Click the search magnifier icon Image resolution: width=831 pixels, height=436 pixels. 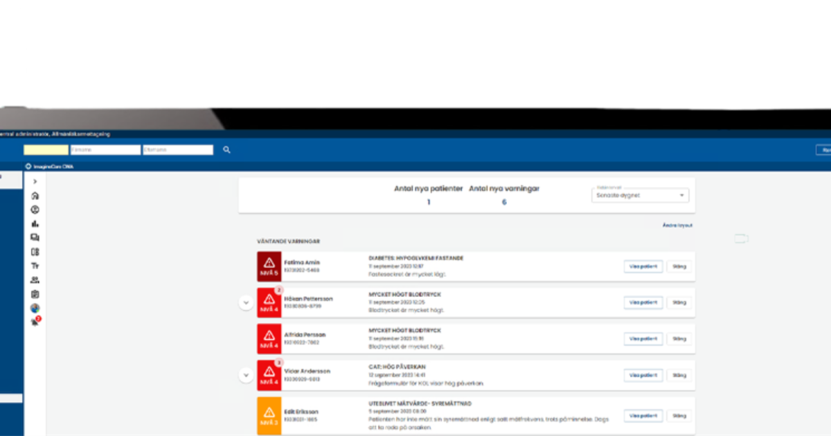(226, 149)
